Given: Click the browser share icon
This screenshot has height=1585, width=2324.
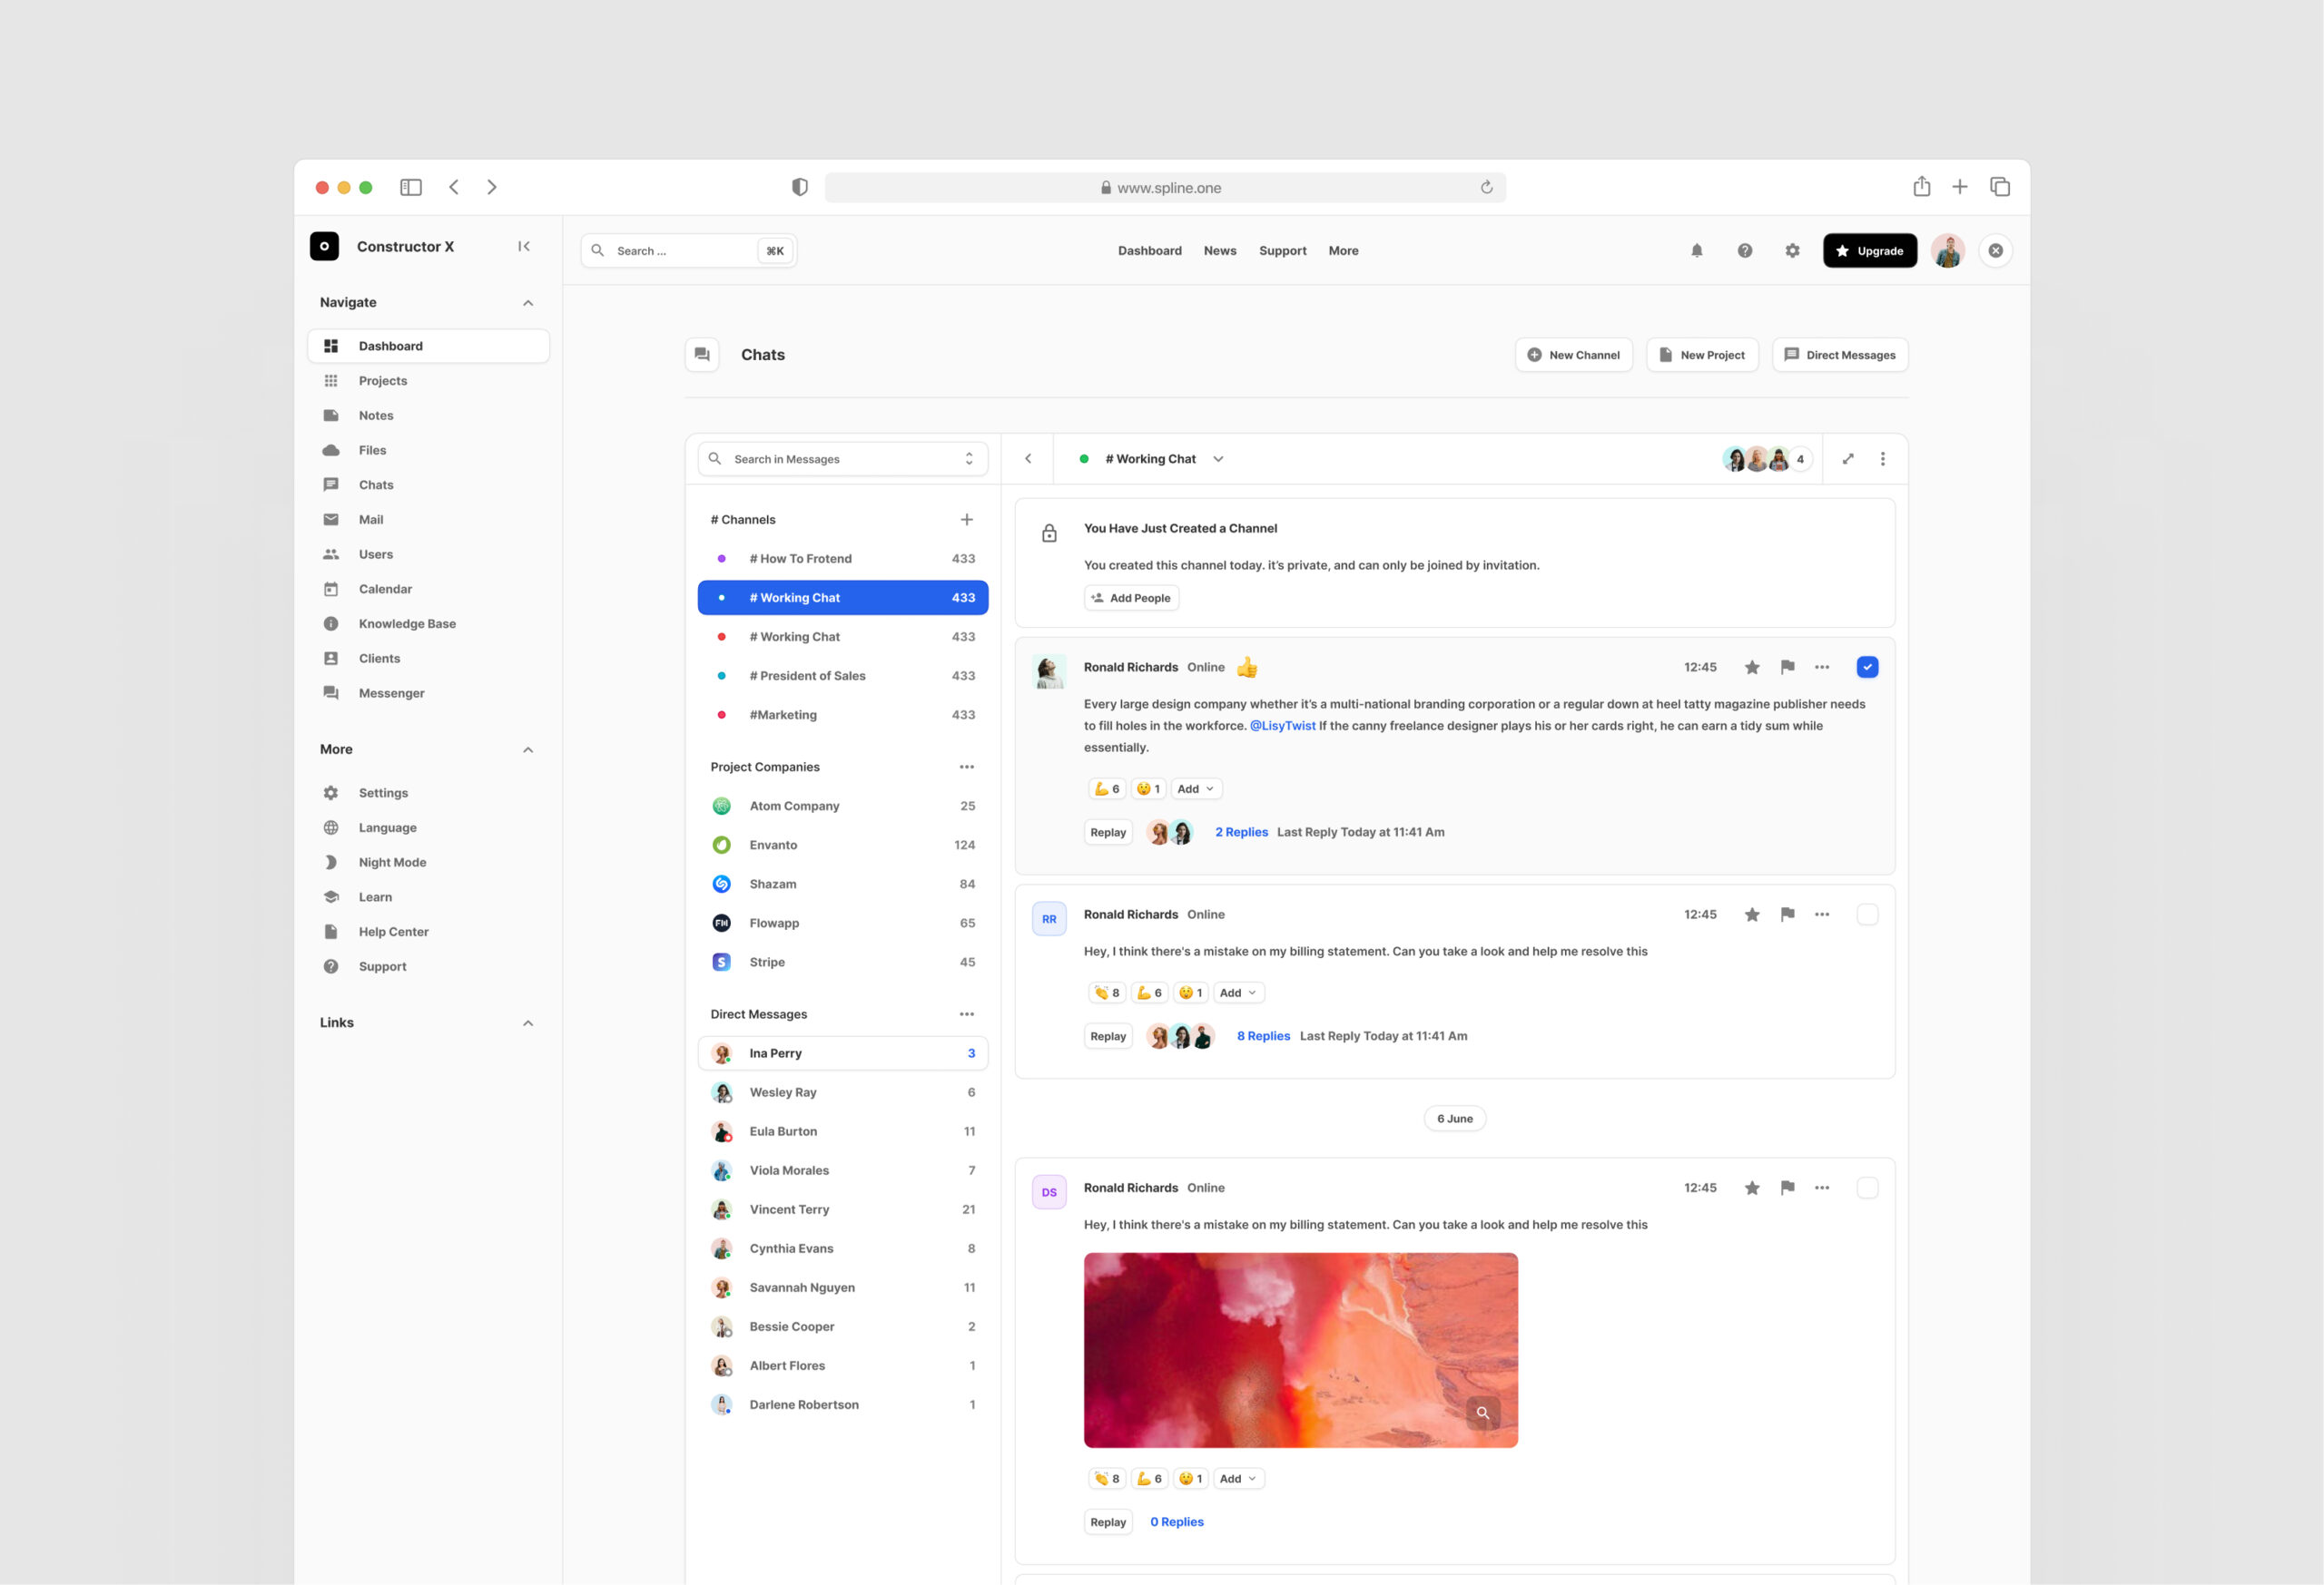Looking at the screenshot, I should tap(1921, 187).
